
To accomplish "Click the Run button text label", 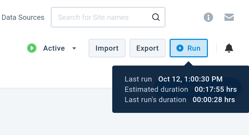I will (194, 48).
